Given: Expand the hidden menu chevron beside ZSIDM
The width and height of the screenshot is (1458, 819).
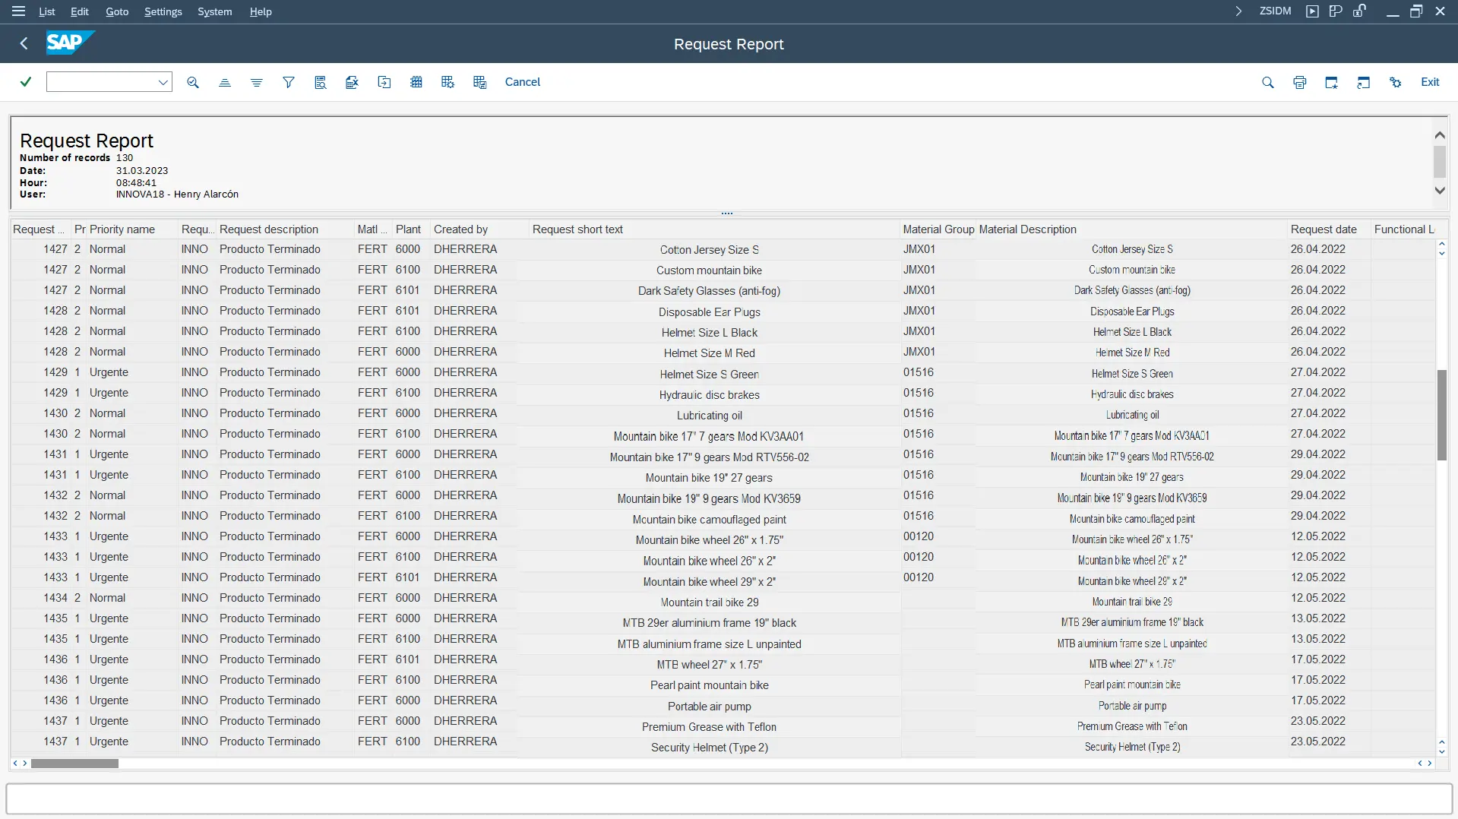Looking at the screenshot, I should (1238, 11).
